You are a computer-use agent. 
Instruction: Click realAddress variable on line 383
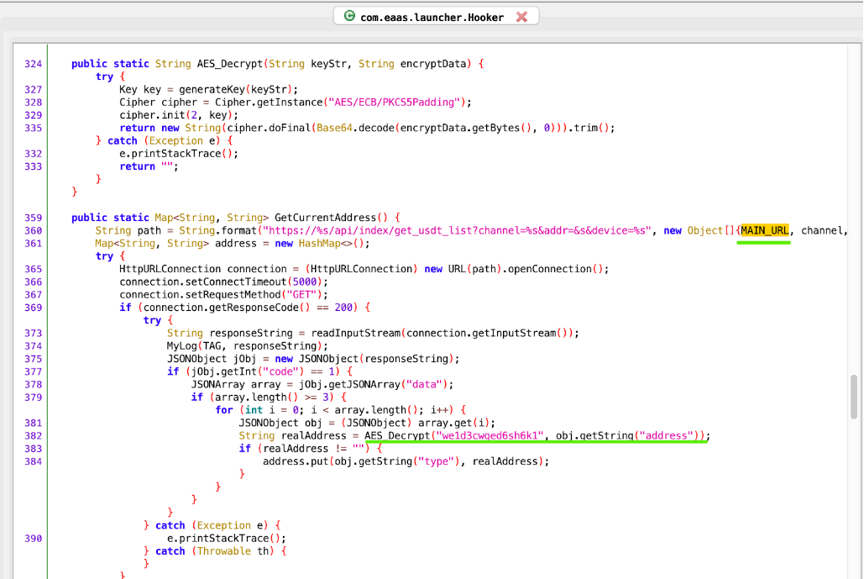click(296, 448)
